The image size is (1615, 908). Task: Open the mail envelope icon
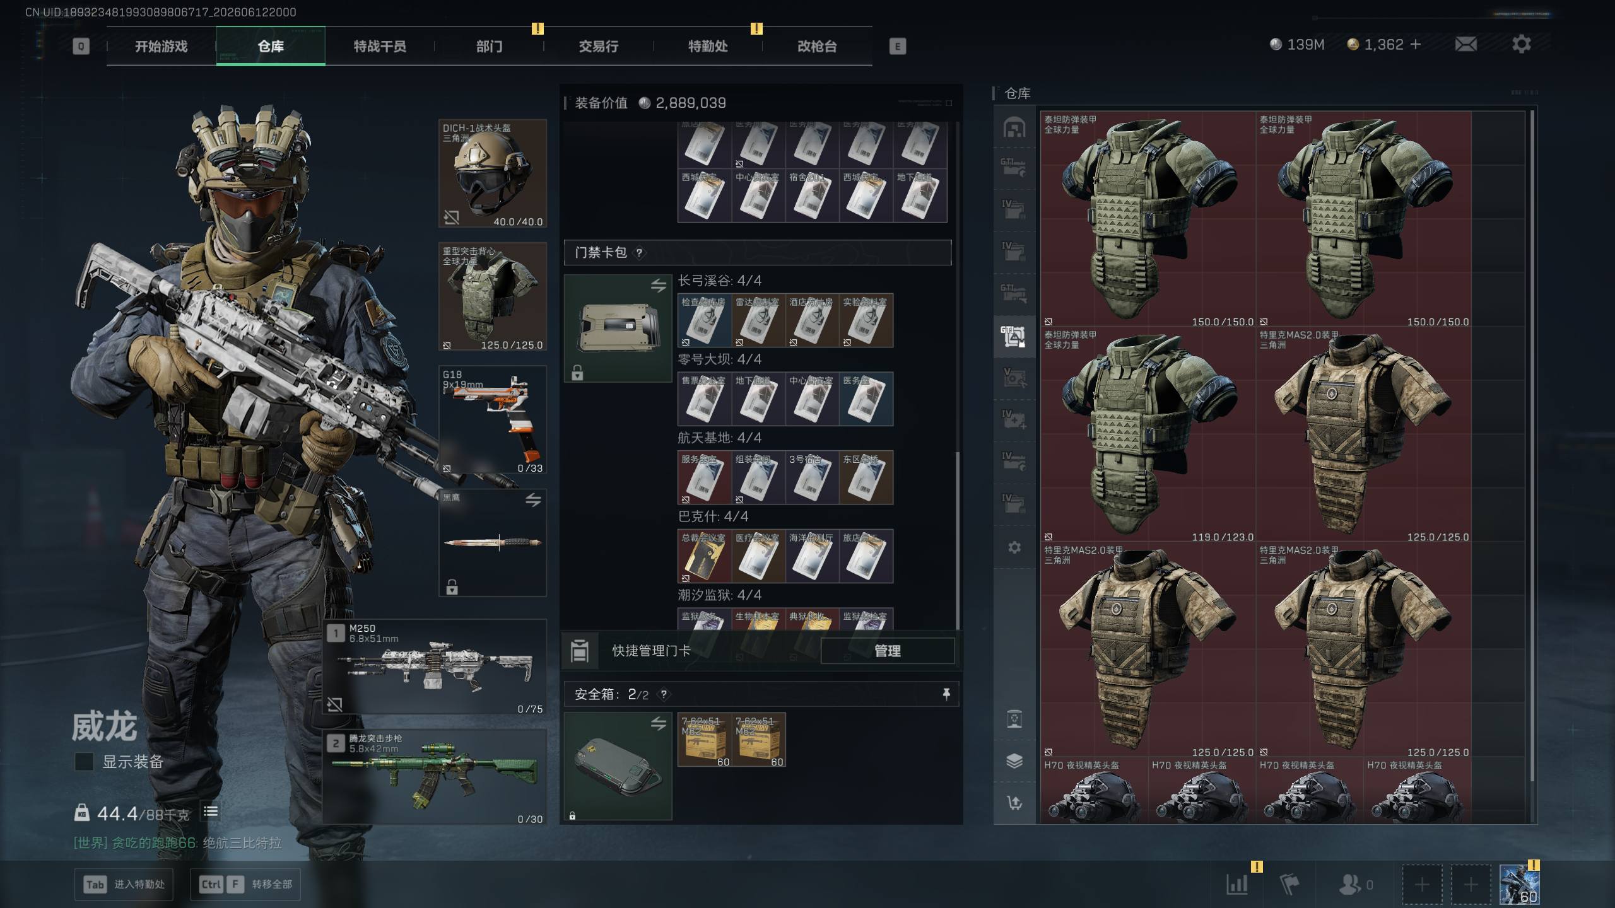1465,44
